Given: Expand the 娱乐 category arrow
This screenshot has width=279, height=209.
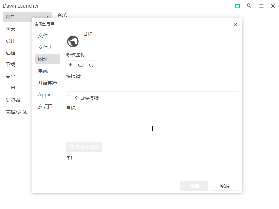Looking at the screenshot, I should point(47,17).
